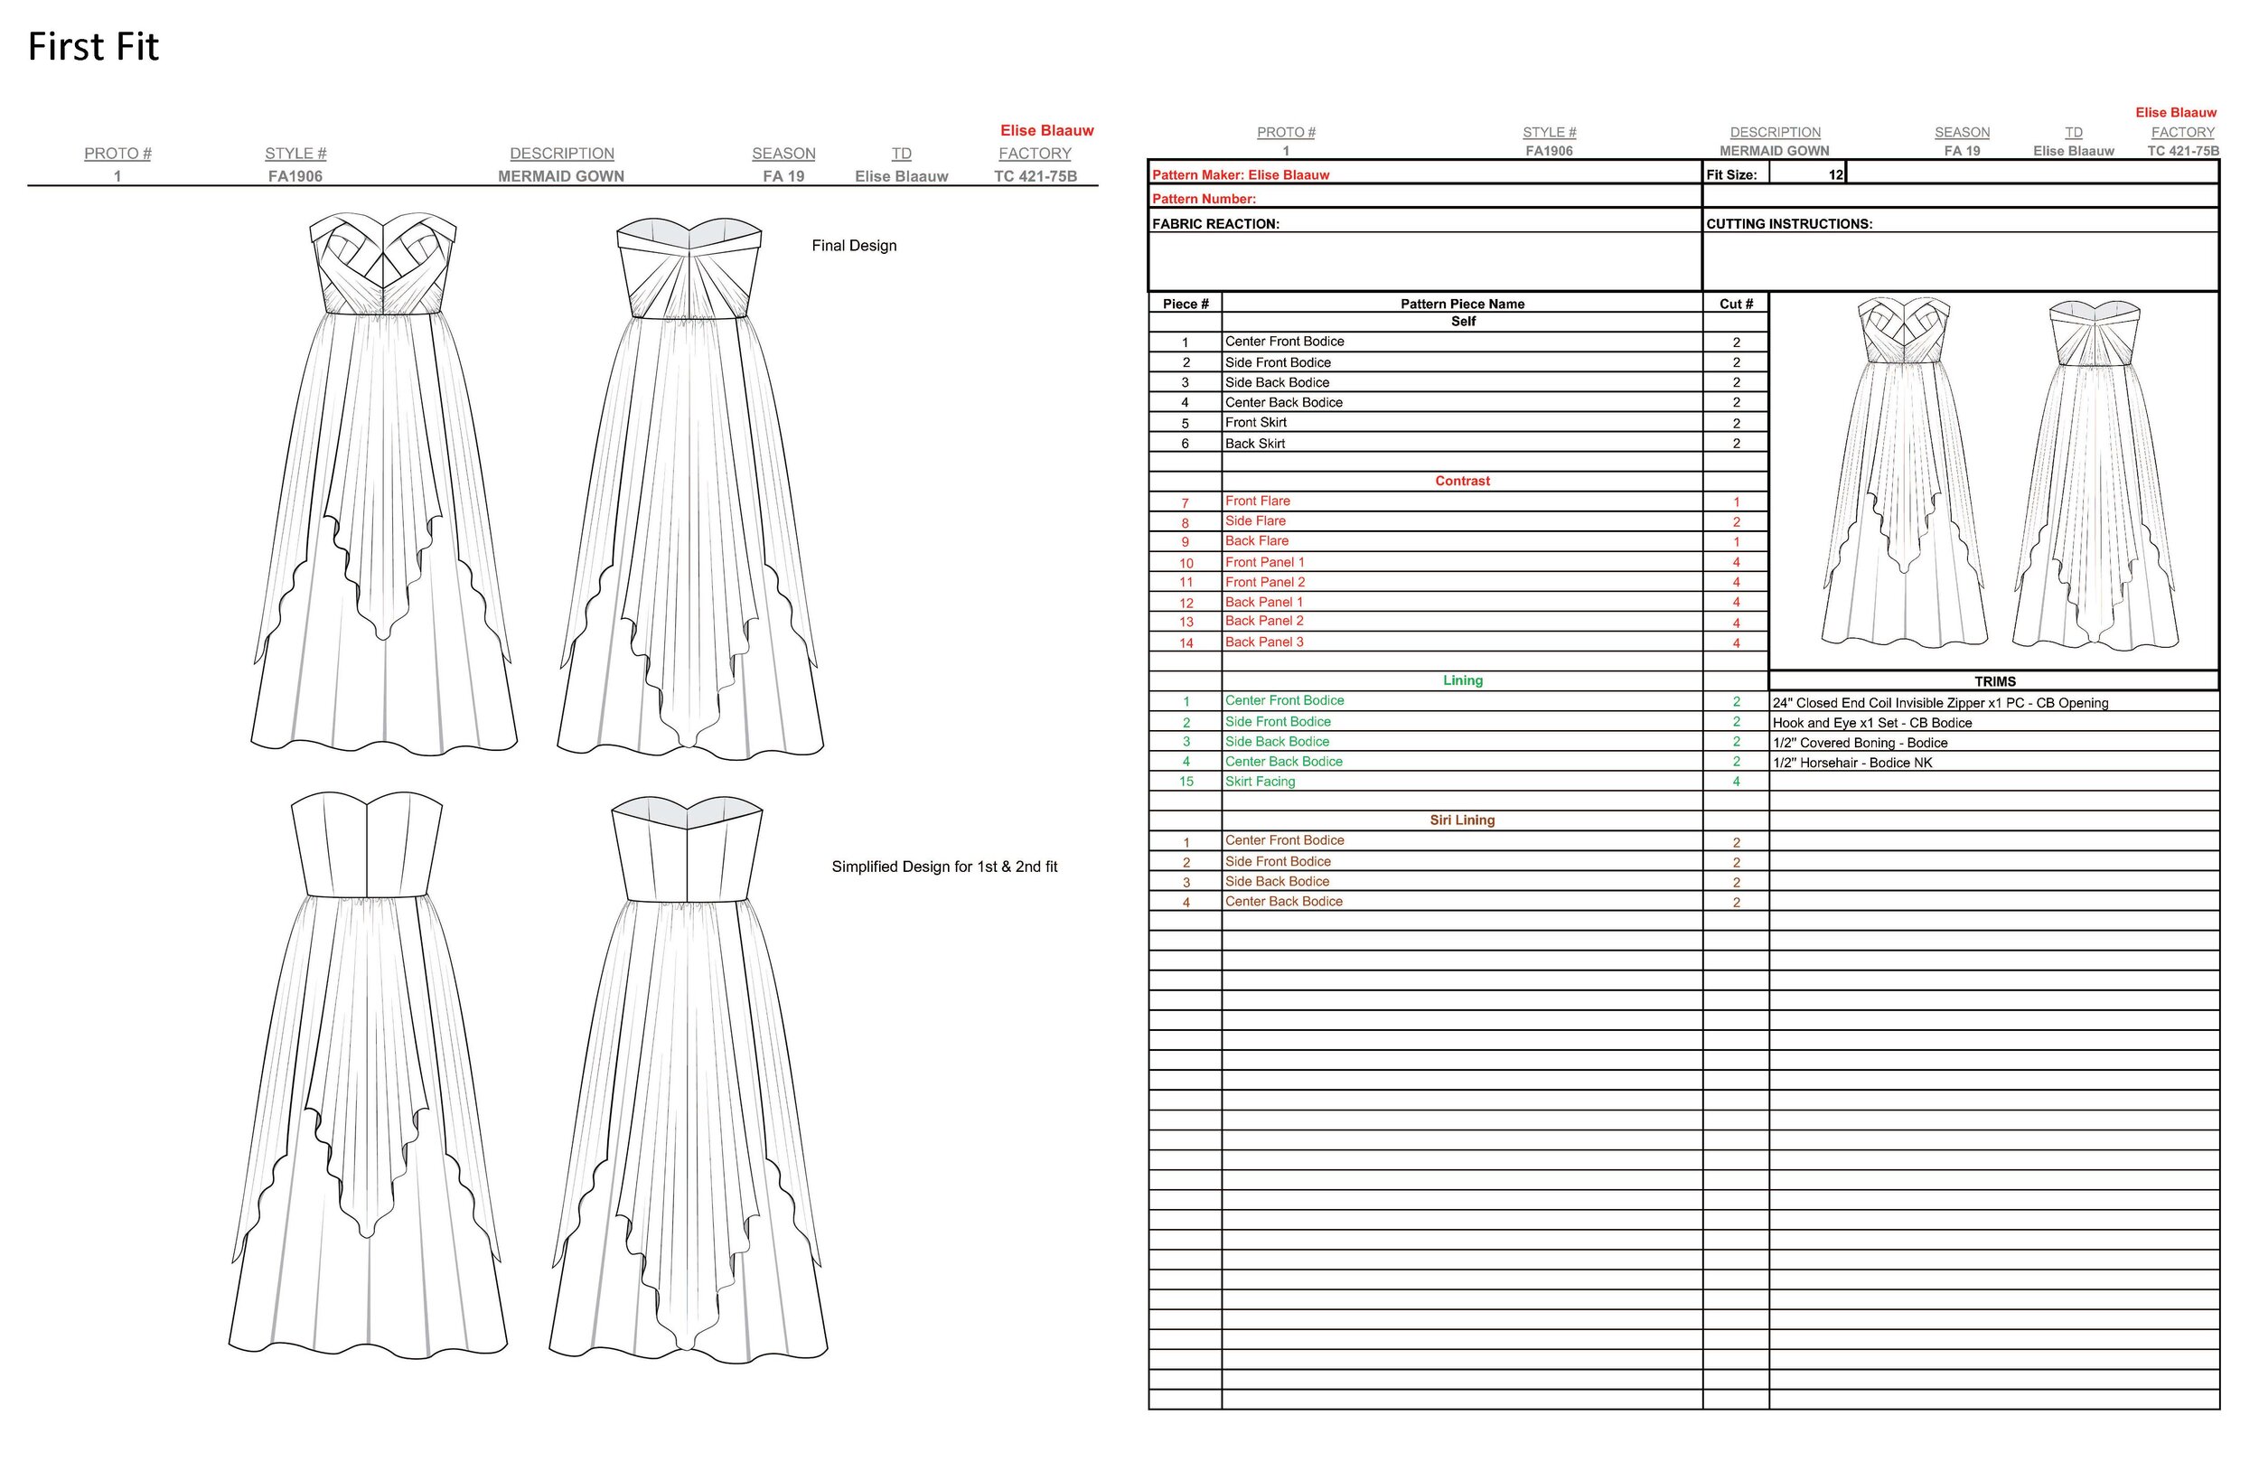Click the TRIMS header cell
The image size is (2259, 1462).
coord(1994,681)
